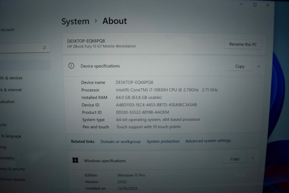Select Installed RAM value 64.0 GB
289x193 pixels.
[139, 98]
